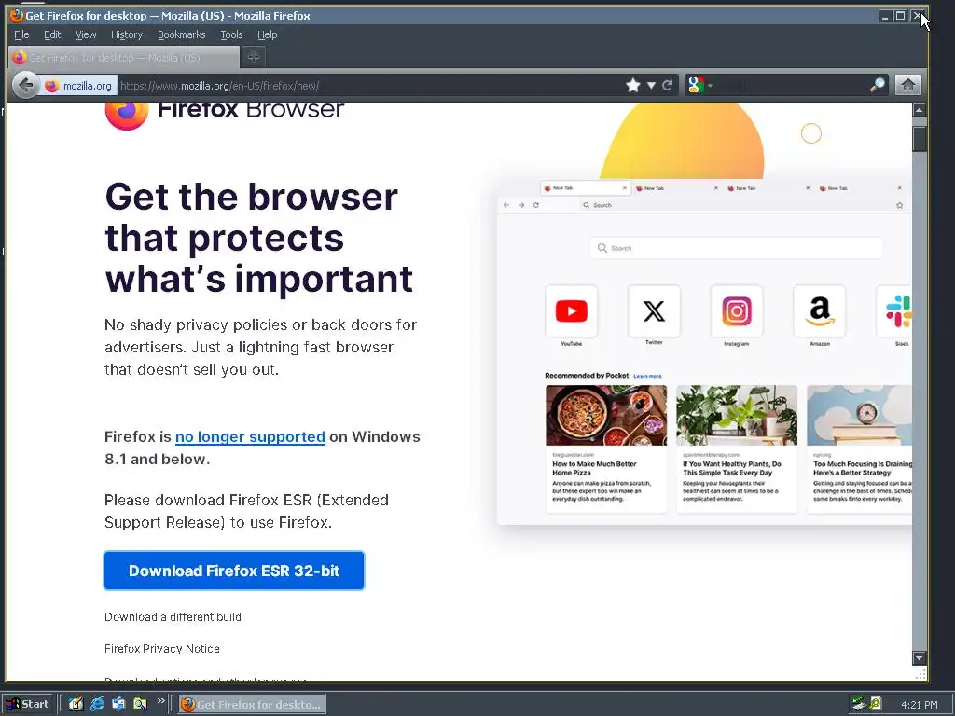The height and width of the screenshot is (716, 955).
Task: Go to Home with the house icon
Action: click(x=907, y=85)
